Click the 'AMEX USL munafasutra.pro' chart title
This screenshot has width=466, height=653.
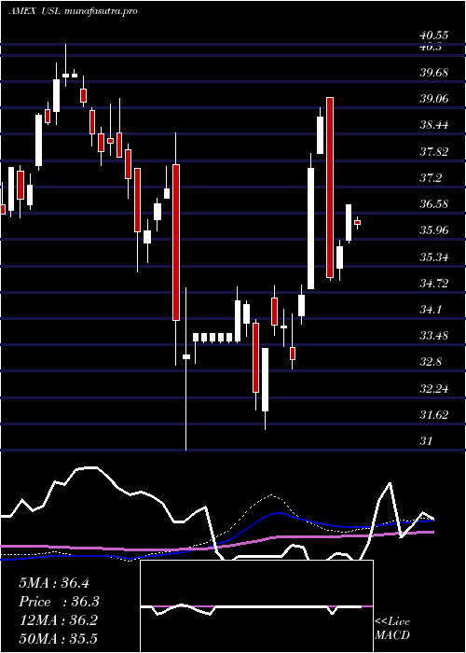pyautogui.click(x=73, y=11)
